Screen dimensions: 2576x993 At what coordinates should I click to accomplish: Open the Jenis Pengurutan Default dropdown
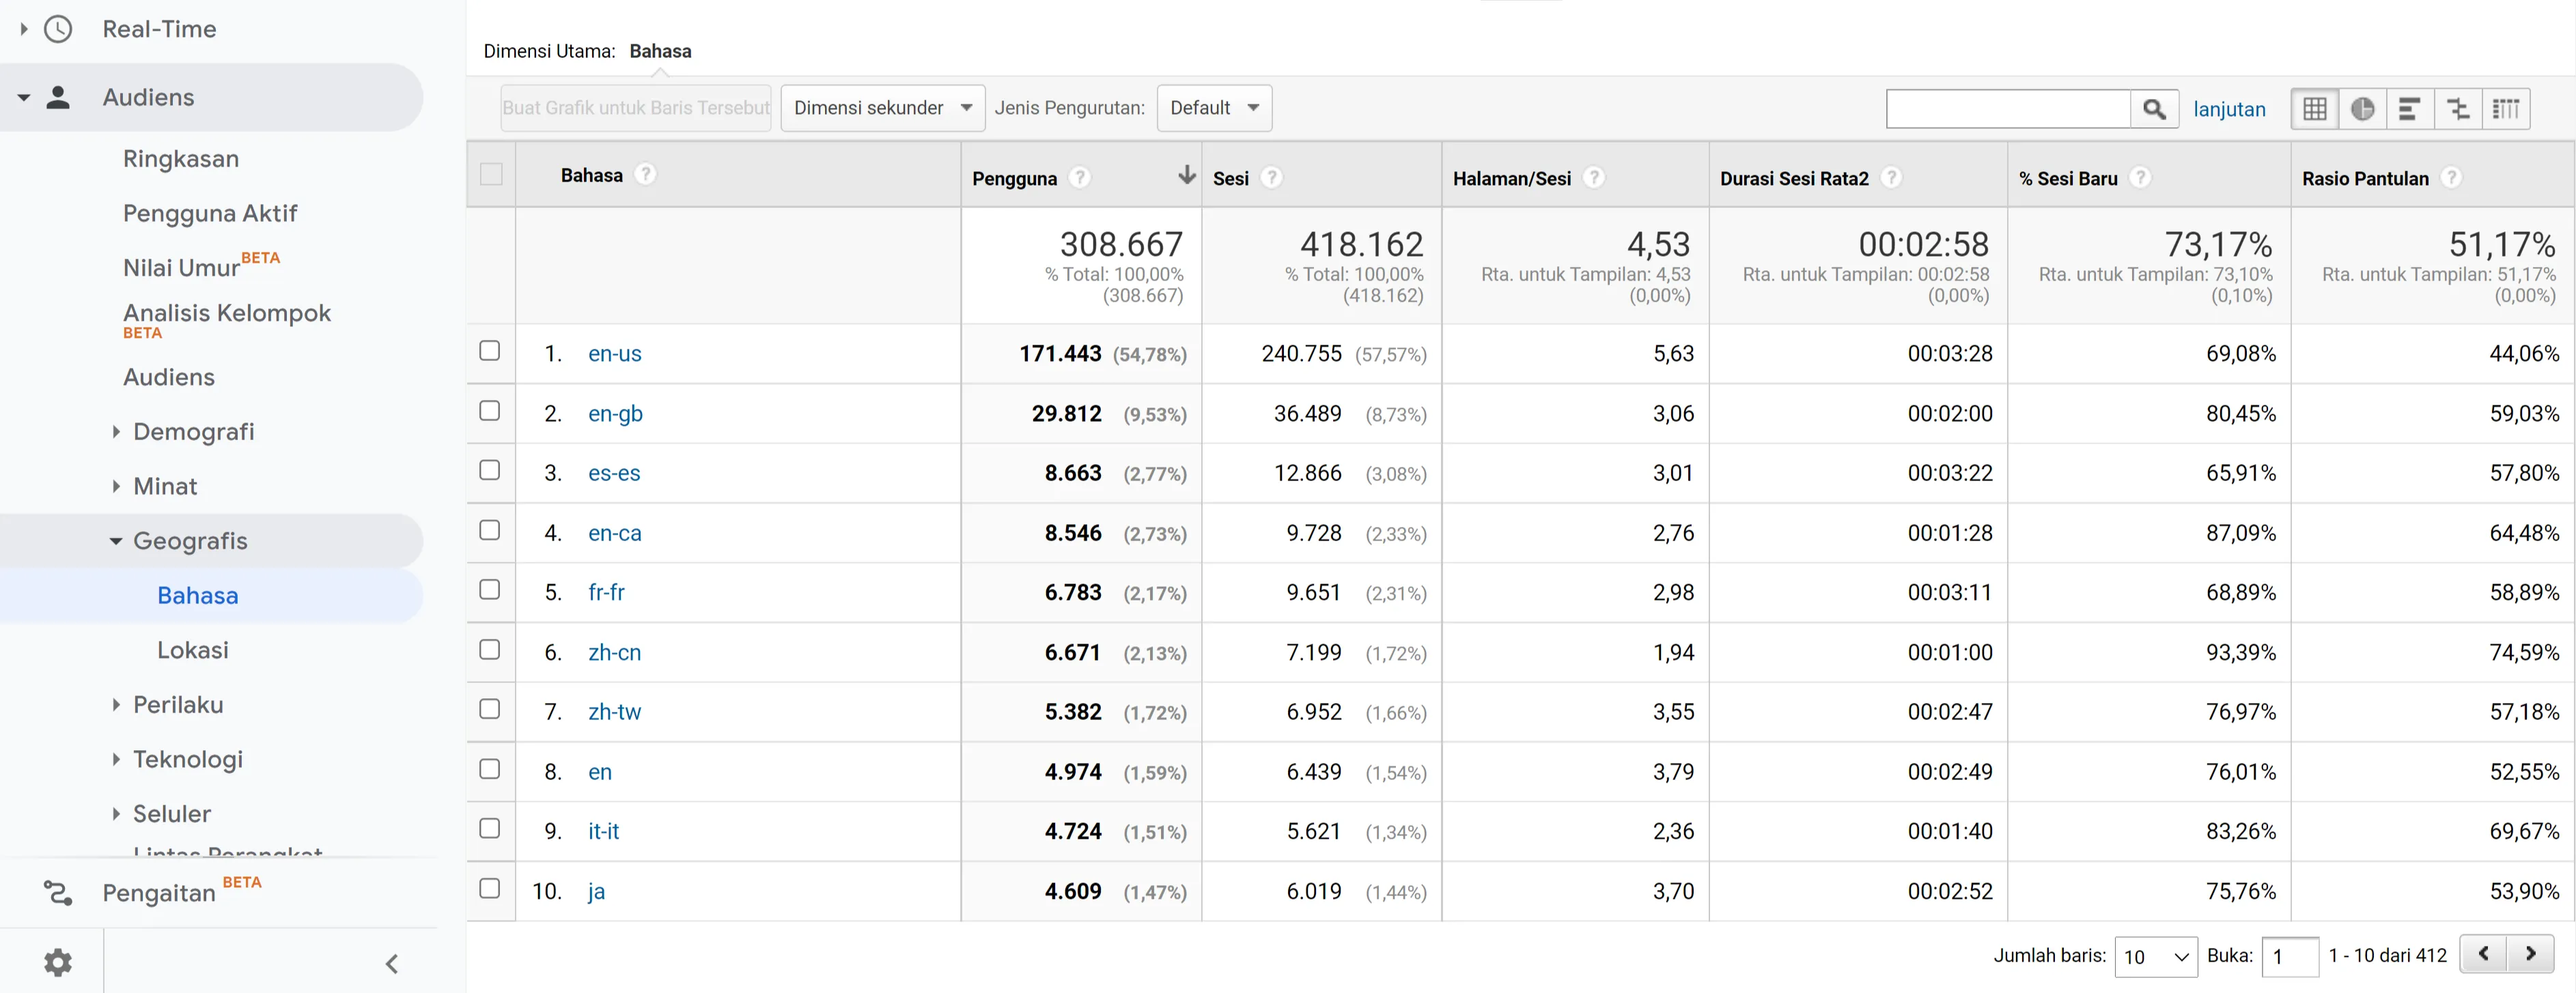point(1214,108)
